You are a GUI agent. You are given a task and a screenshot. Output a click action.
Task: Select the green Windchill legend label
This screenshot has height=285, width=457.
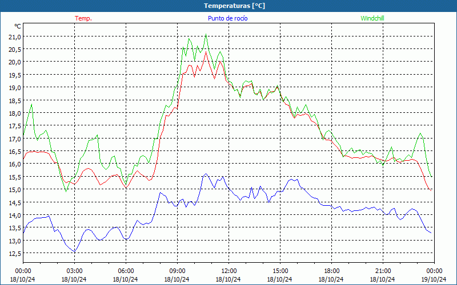372,18
